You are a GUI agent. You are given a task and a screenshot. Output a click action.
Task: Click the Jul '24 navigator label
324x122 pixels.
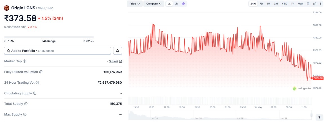(x=154, y=119)
